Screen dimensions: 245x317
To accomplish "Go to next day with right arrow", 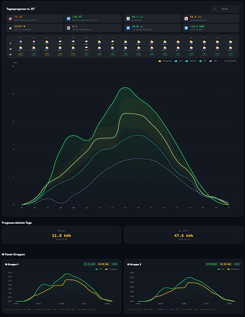I will click(235, 9).
